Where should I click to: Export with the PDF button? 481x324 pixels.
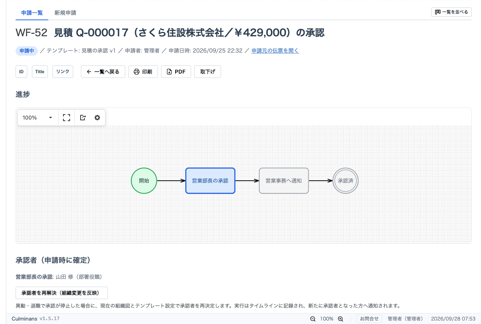coord(176,72)
